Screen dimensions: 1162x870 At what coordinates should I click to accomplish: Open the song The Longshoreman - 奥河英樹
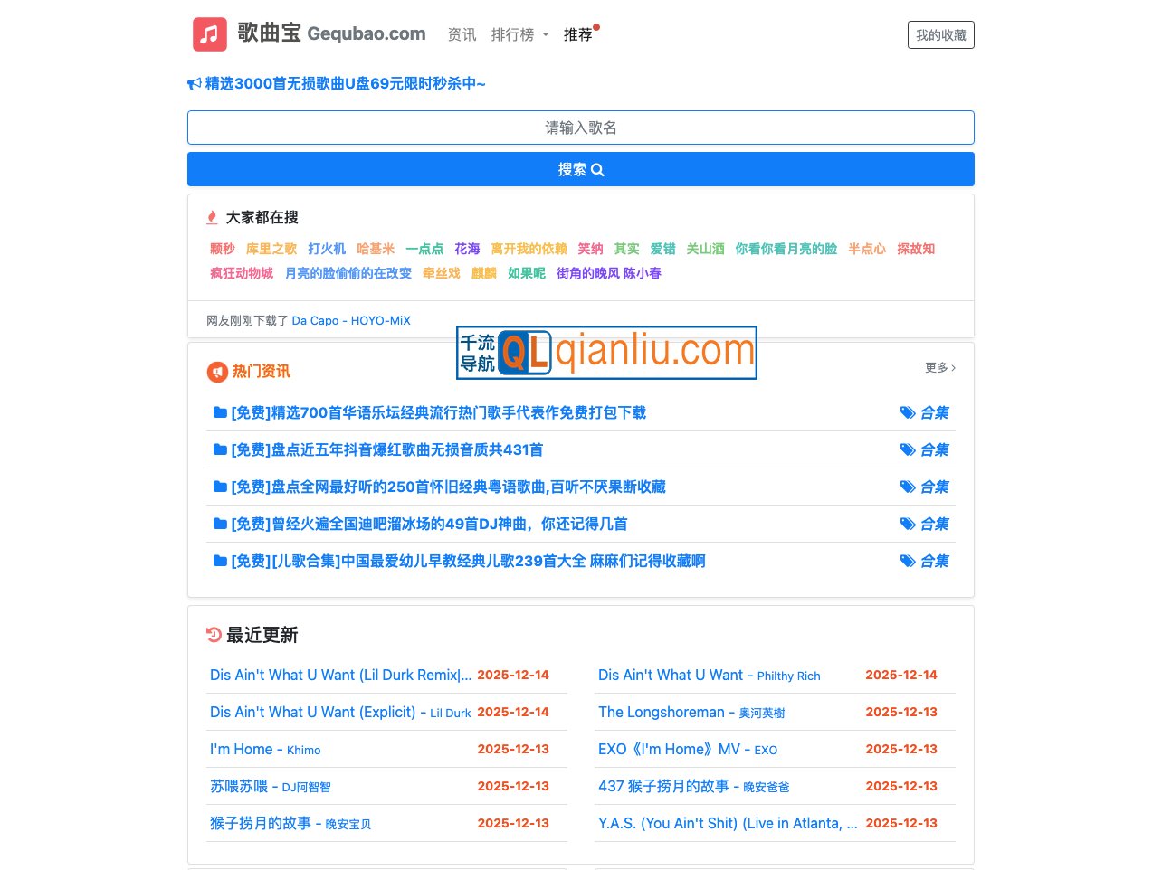pos(691,713)
